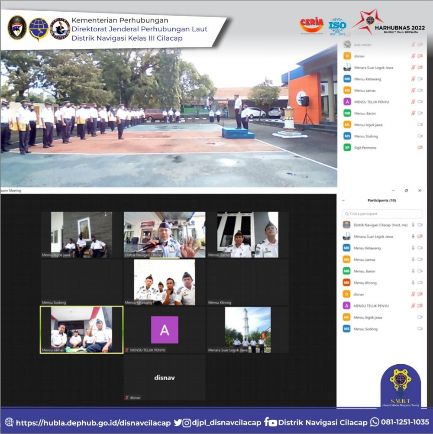Screen dimensions: 433x434
Task: Click Mensu samas camera icon in Participants (10) panel
Action: (x=420, y=259)
